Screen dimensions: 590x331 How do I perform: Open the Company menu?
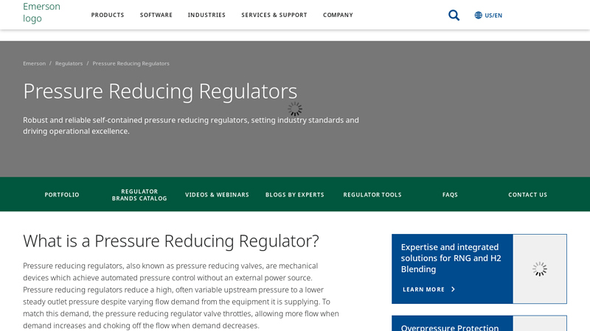click(338, 15)
